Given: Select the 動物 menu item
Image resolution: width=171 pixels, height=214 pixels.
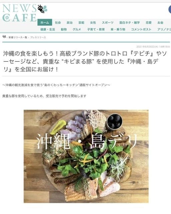Looking at the screenshot, I should pos(64,29).
